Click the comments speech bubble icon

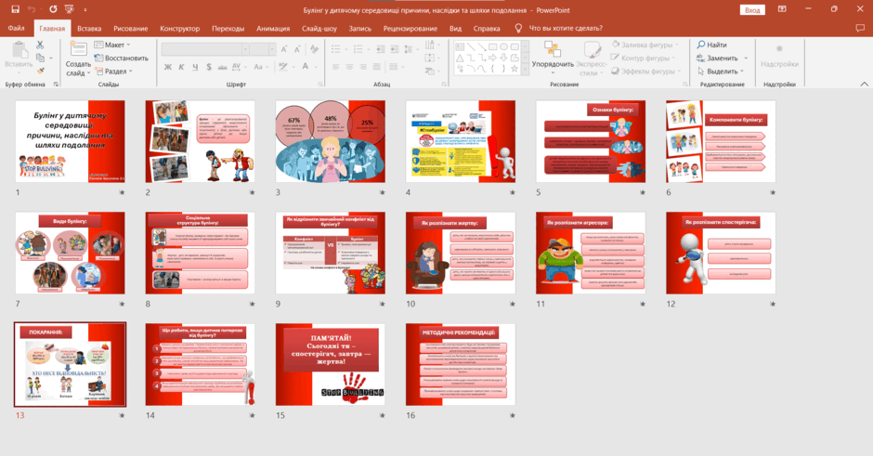tap(860, 28)
